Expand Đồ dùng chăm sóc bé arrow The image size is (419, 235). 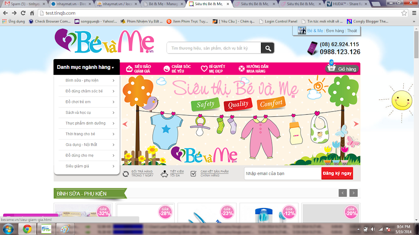point(114,91)
